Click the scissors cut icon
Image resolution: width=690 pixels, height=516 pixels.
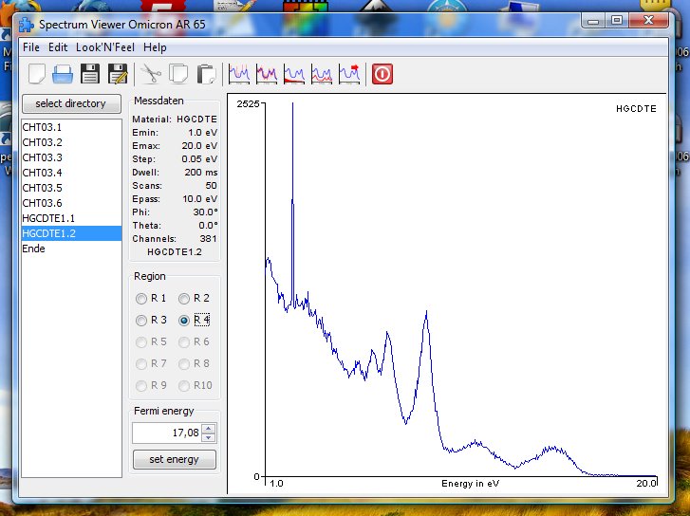tap(151, 73)
